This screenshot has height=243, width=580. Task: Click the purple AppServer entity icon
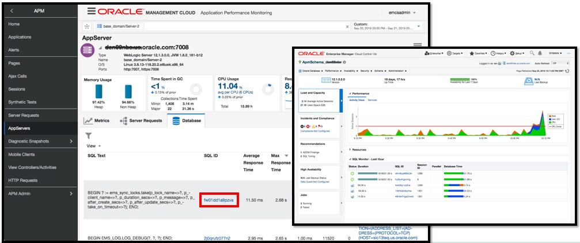click(x=88, y=51)
